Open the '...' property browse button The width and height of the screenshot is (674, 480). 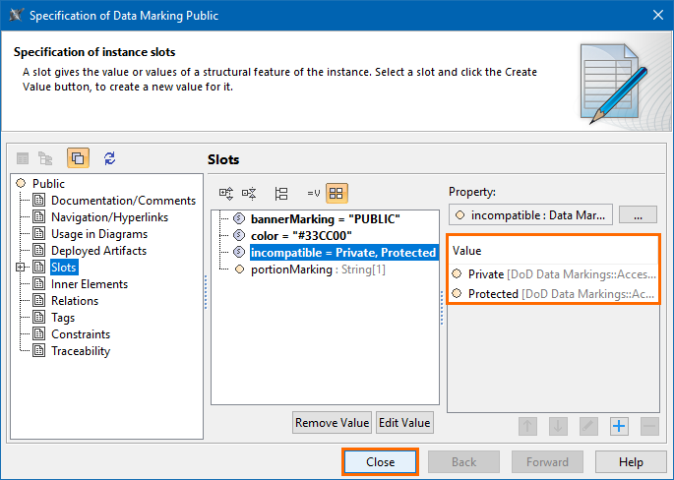[x=638, y=215]
